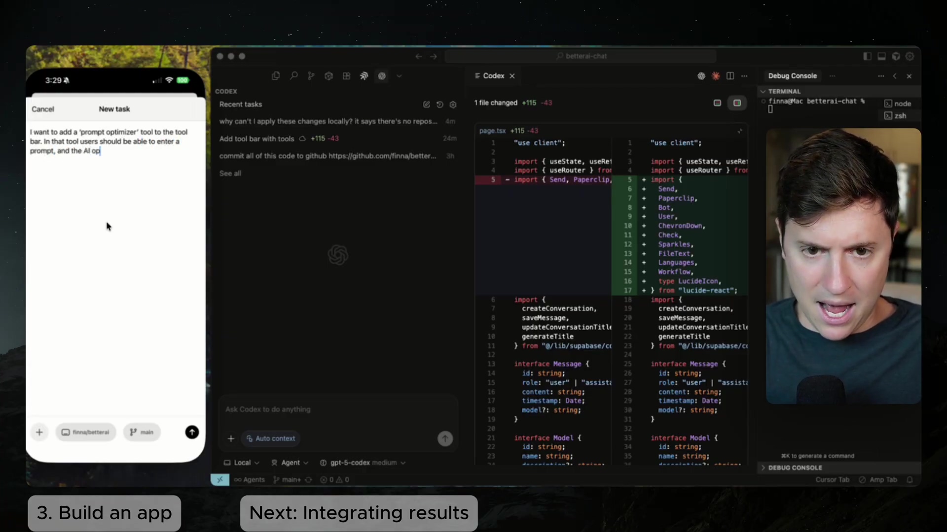Click the red starburst icon in editor toolbar
The image size is (947, 532).
pyautogui.click(x=716, y=76)
